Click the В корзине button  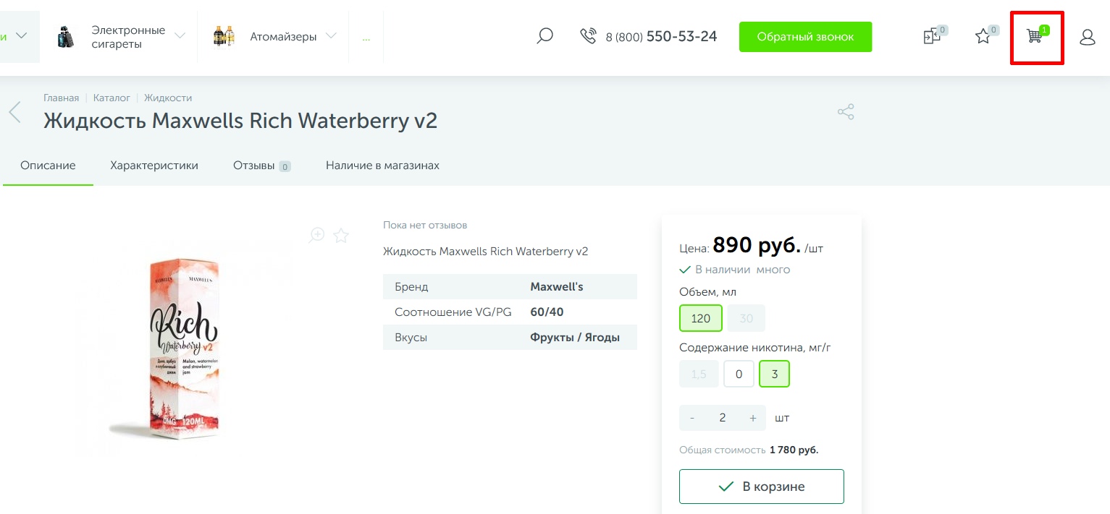click(762, 487)
